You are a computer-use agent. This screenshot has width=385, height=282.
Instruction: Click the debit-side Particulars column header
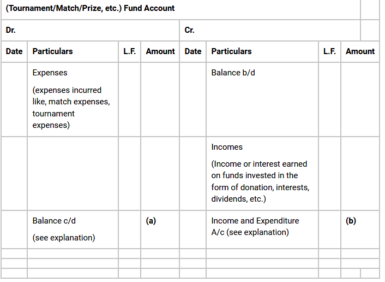[52, 51]
